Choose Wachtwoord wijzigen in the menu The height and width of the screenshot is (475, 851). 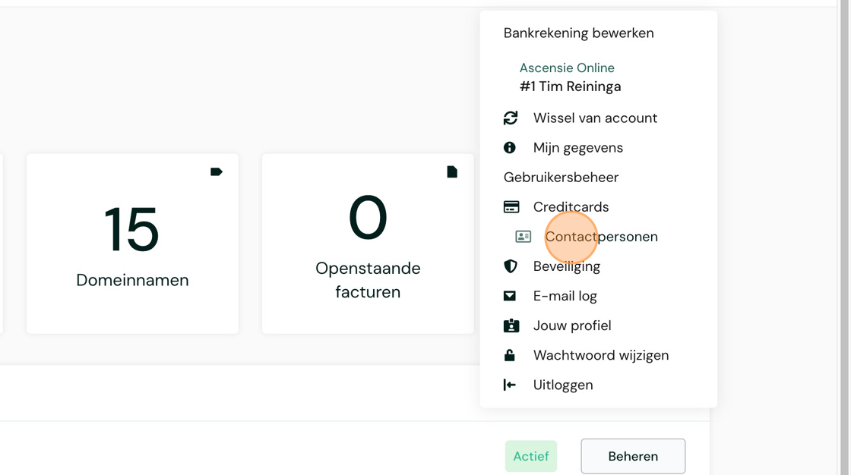(600, 355)
